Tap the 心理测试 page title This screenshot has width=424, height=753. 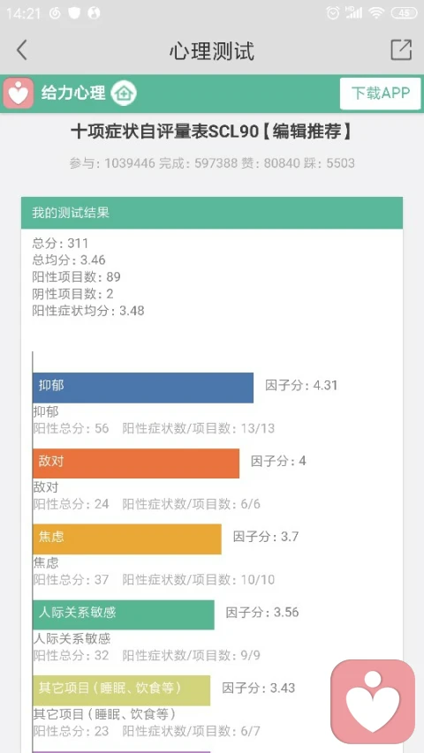click(211, 51)
